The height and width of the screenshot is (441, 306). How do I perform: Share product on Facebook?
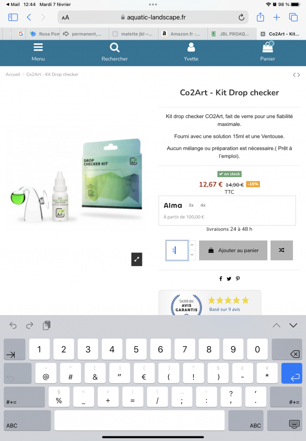tap(221, 279)
